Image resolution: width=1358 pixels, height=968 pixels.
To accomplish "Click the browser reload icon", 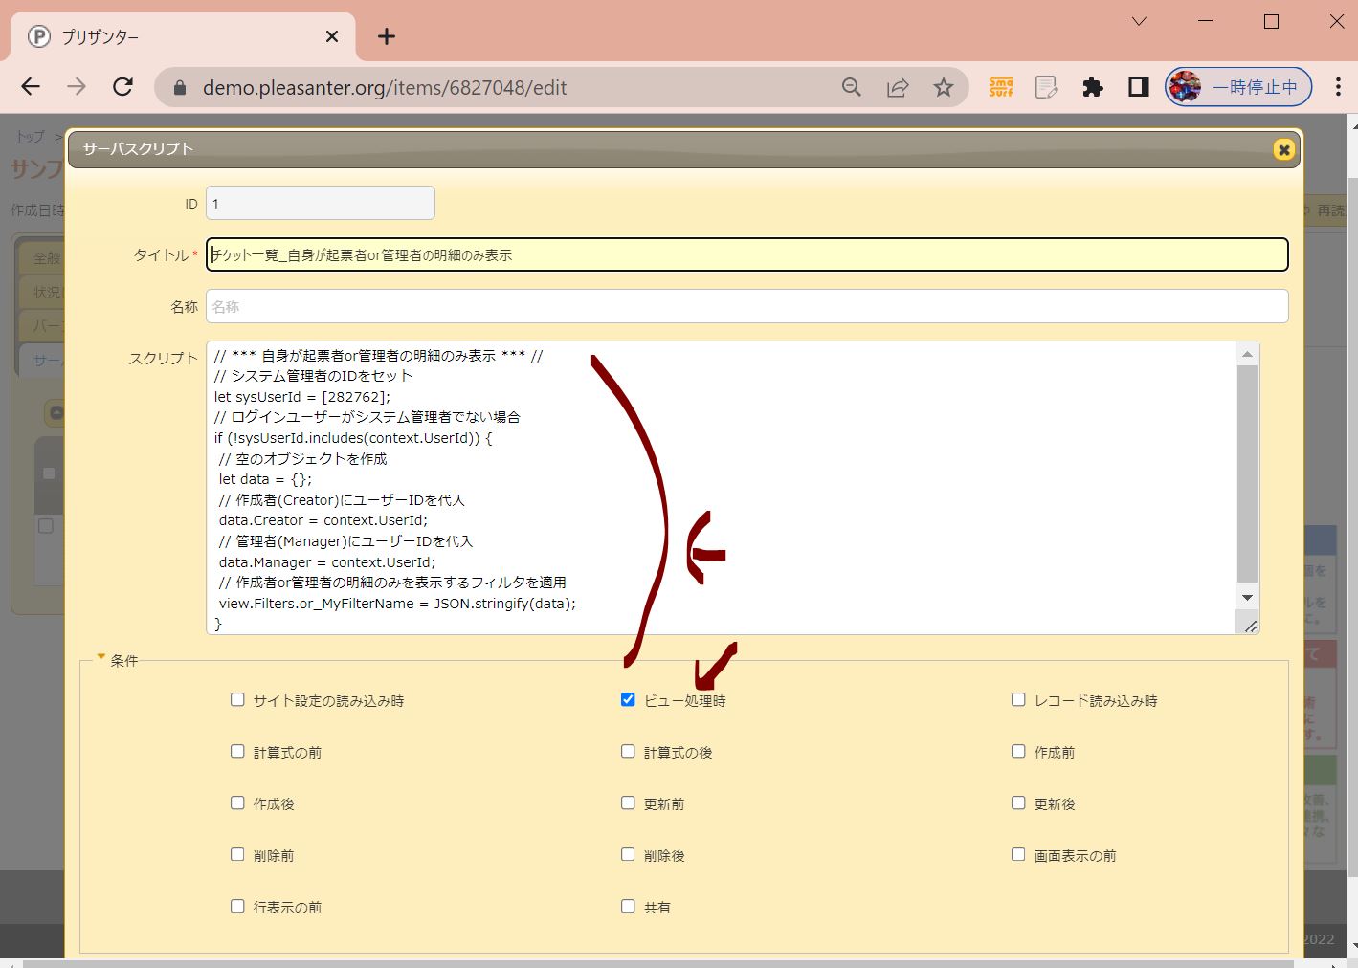I will point(122,87).
